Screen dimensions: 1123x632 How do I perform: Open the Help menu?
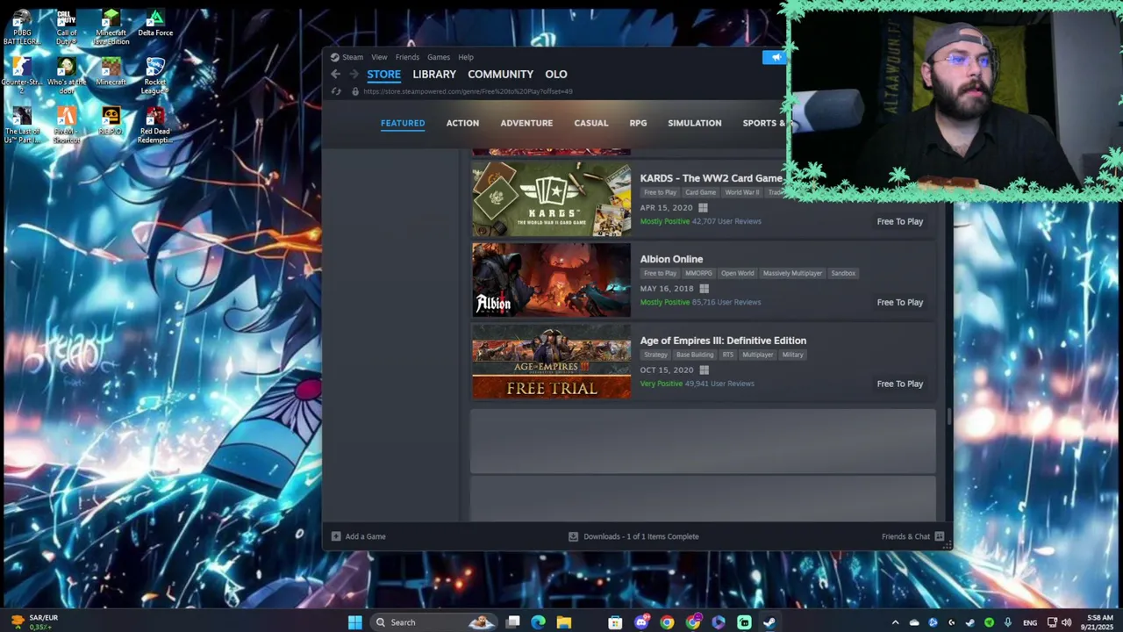pos(466,57)
